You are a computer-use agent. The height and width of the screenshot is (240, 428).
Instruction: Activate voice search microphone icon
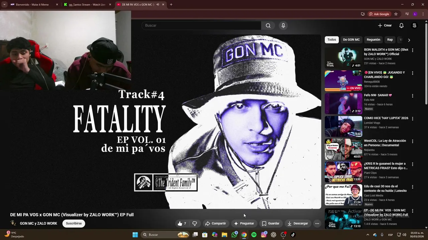point(283,25)
